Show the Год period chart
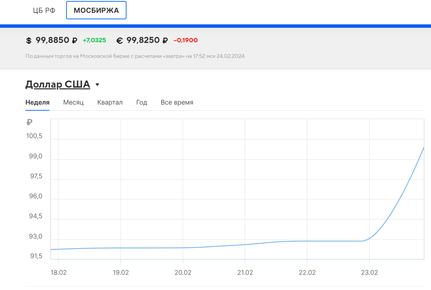This screenshot has width=431, height=290. pos(142,103)
